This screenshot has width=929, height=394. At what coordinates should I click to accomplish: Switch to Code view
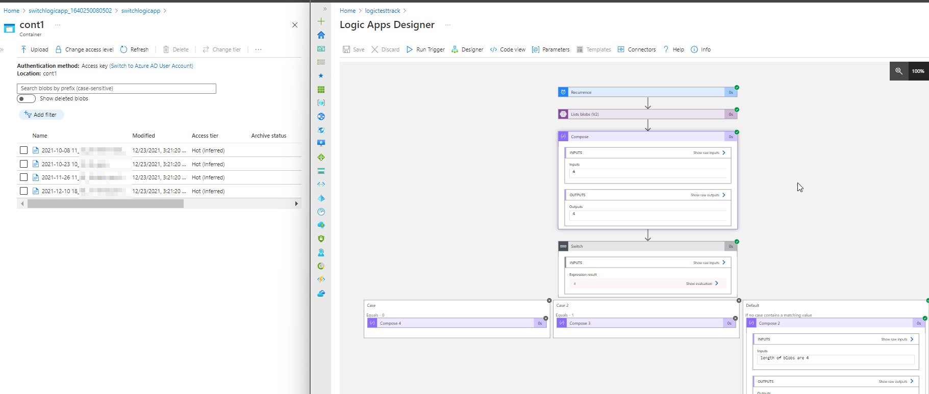click(x=508, y=49)
